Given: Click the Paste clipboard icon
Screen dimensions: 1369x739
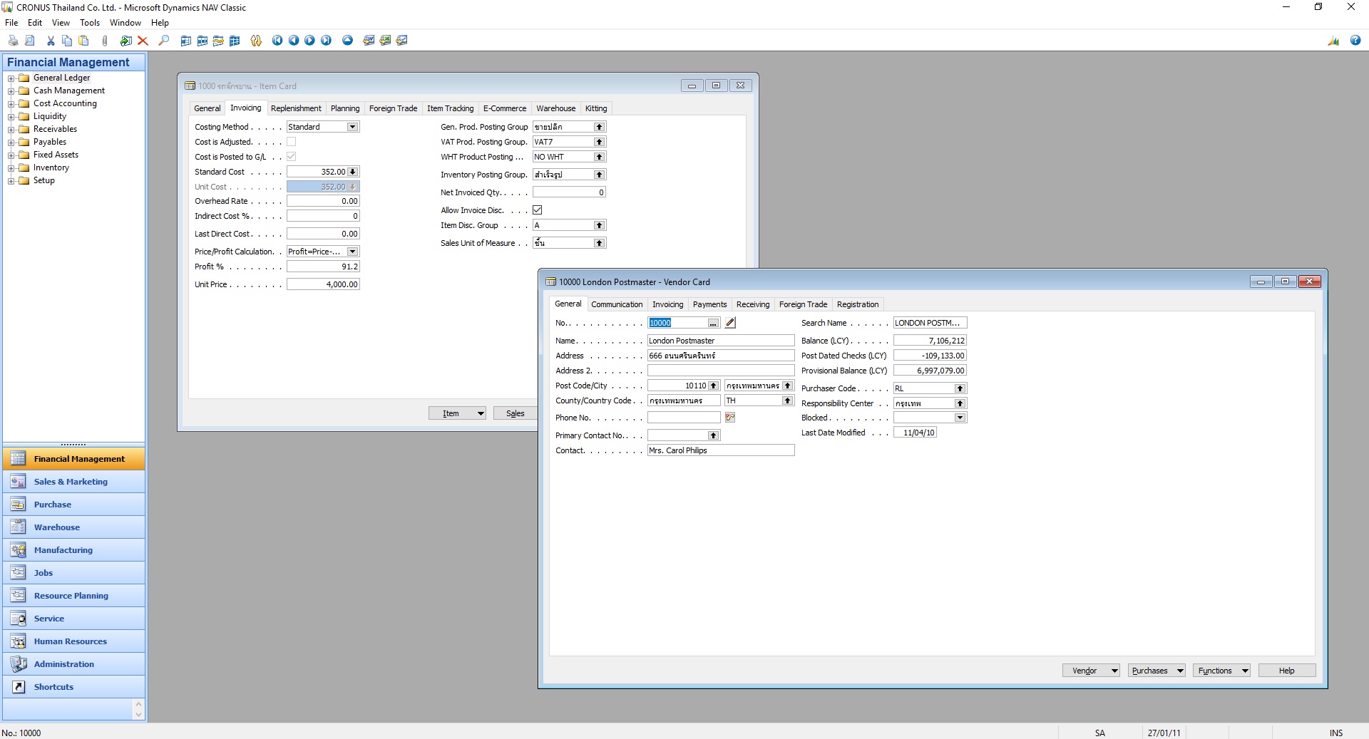Looking at the screenshot, I should point(83,41).
